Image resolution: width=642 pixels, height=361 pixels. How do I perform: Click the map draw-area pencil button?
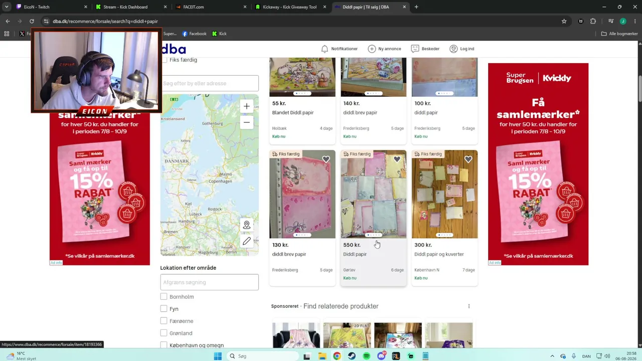[x=246, y=242]
